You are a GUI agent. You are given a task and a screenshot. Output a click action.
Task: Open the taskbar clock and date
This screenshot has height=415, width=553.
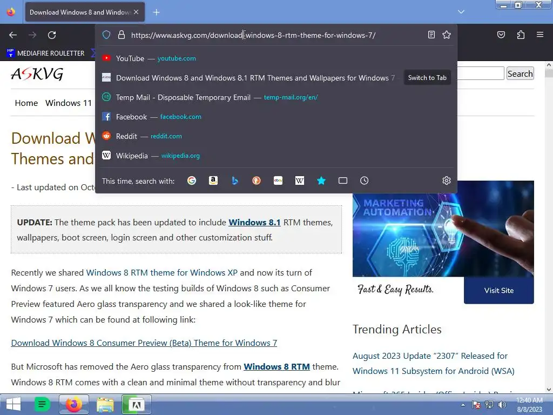pos(529,405)
